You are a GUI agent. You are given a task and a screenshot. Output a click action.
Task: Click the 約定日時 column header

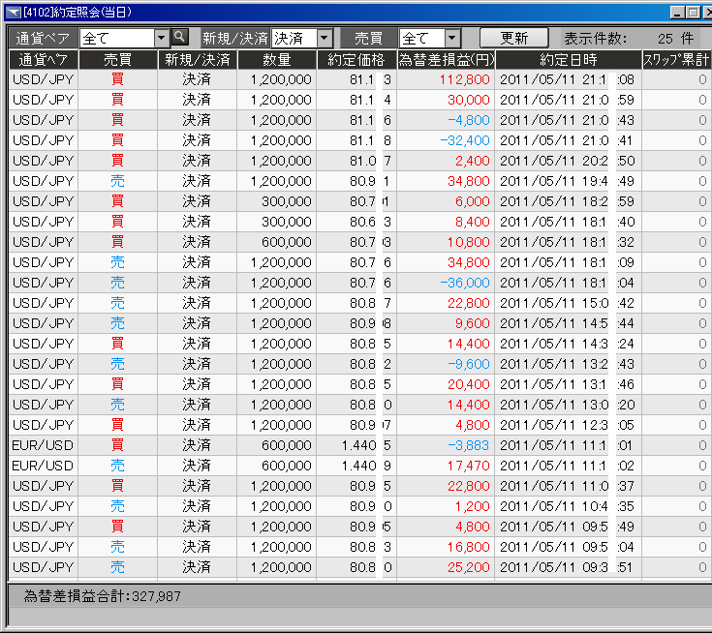click(568, 59)
